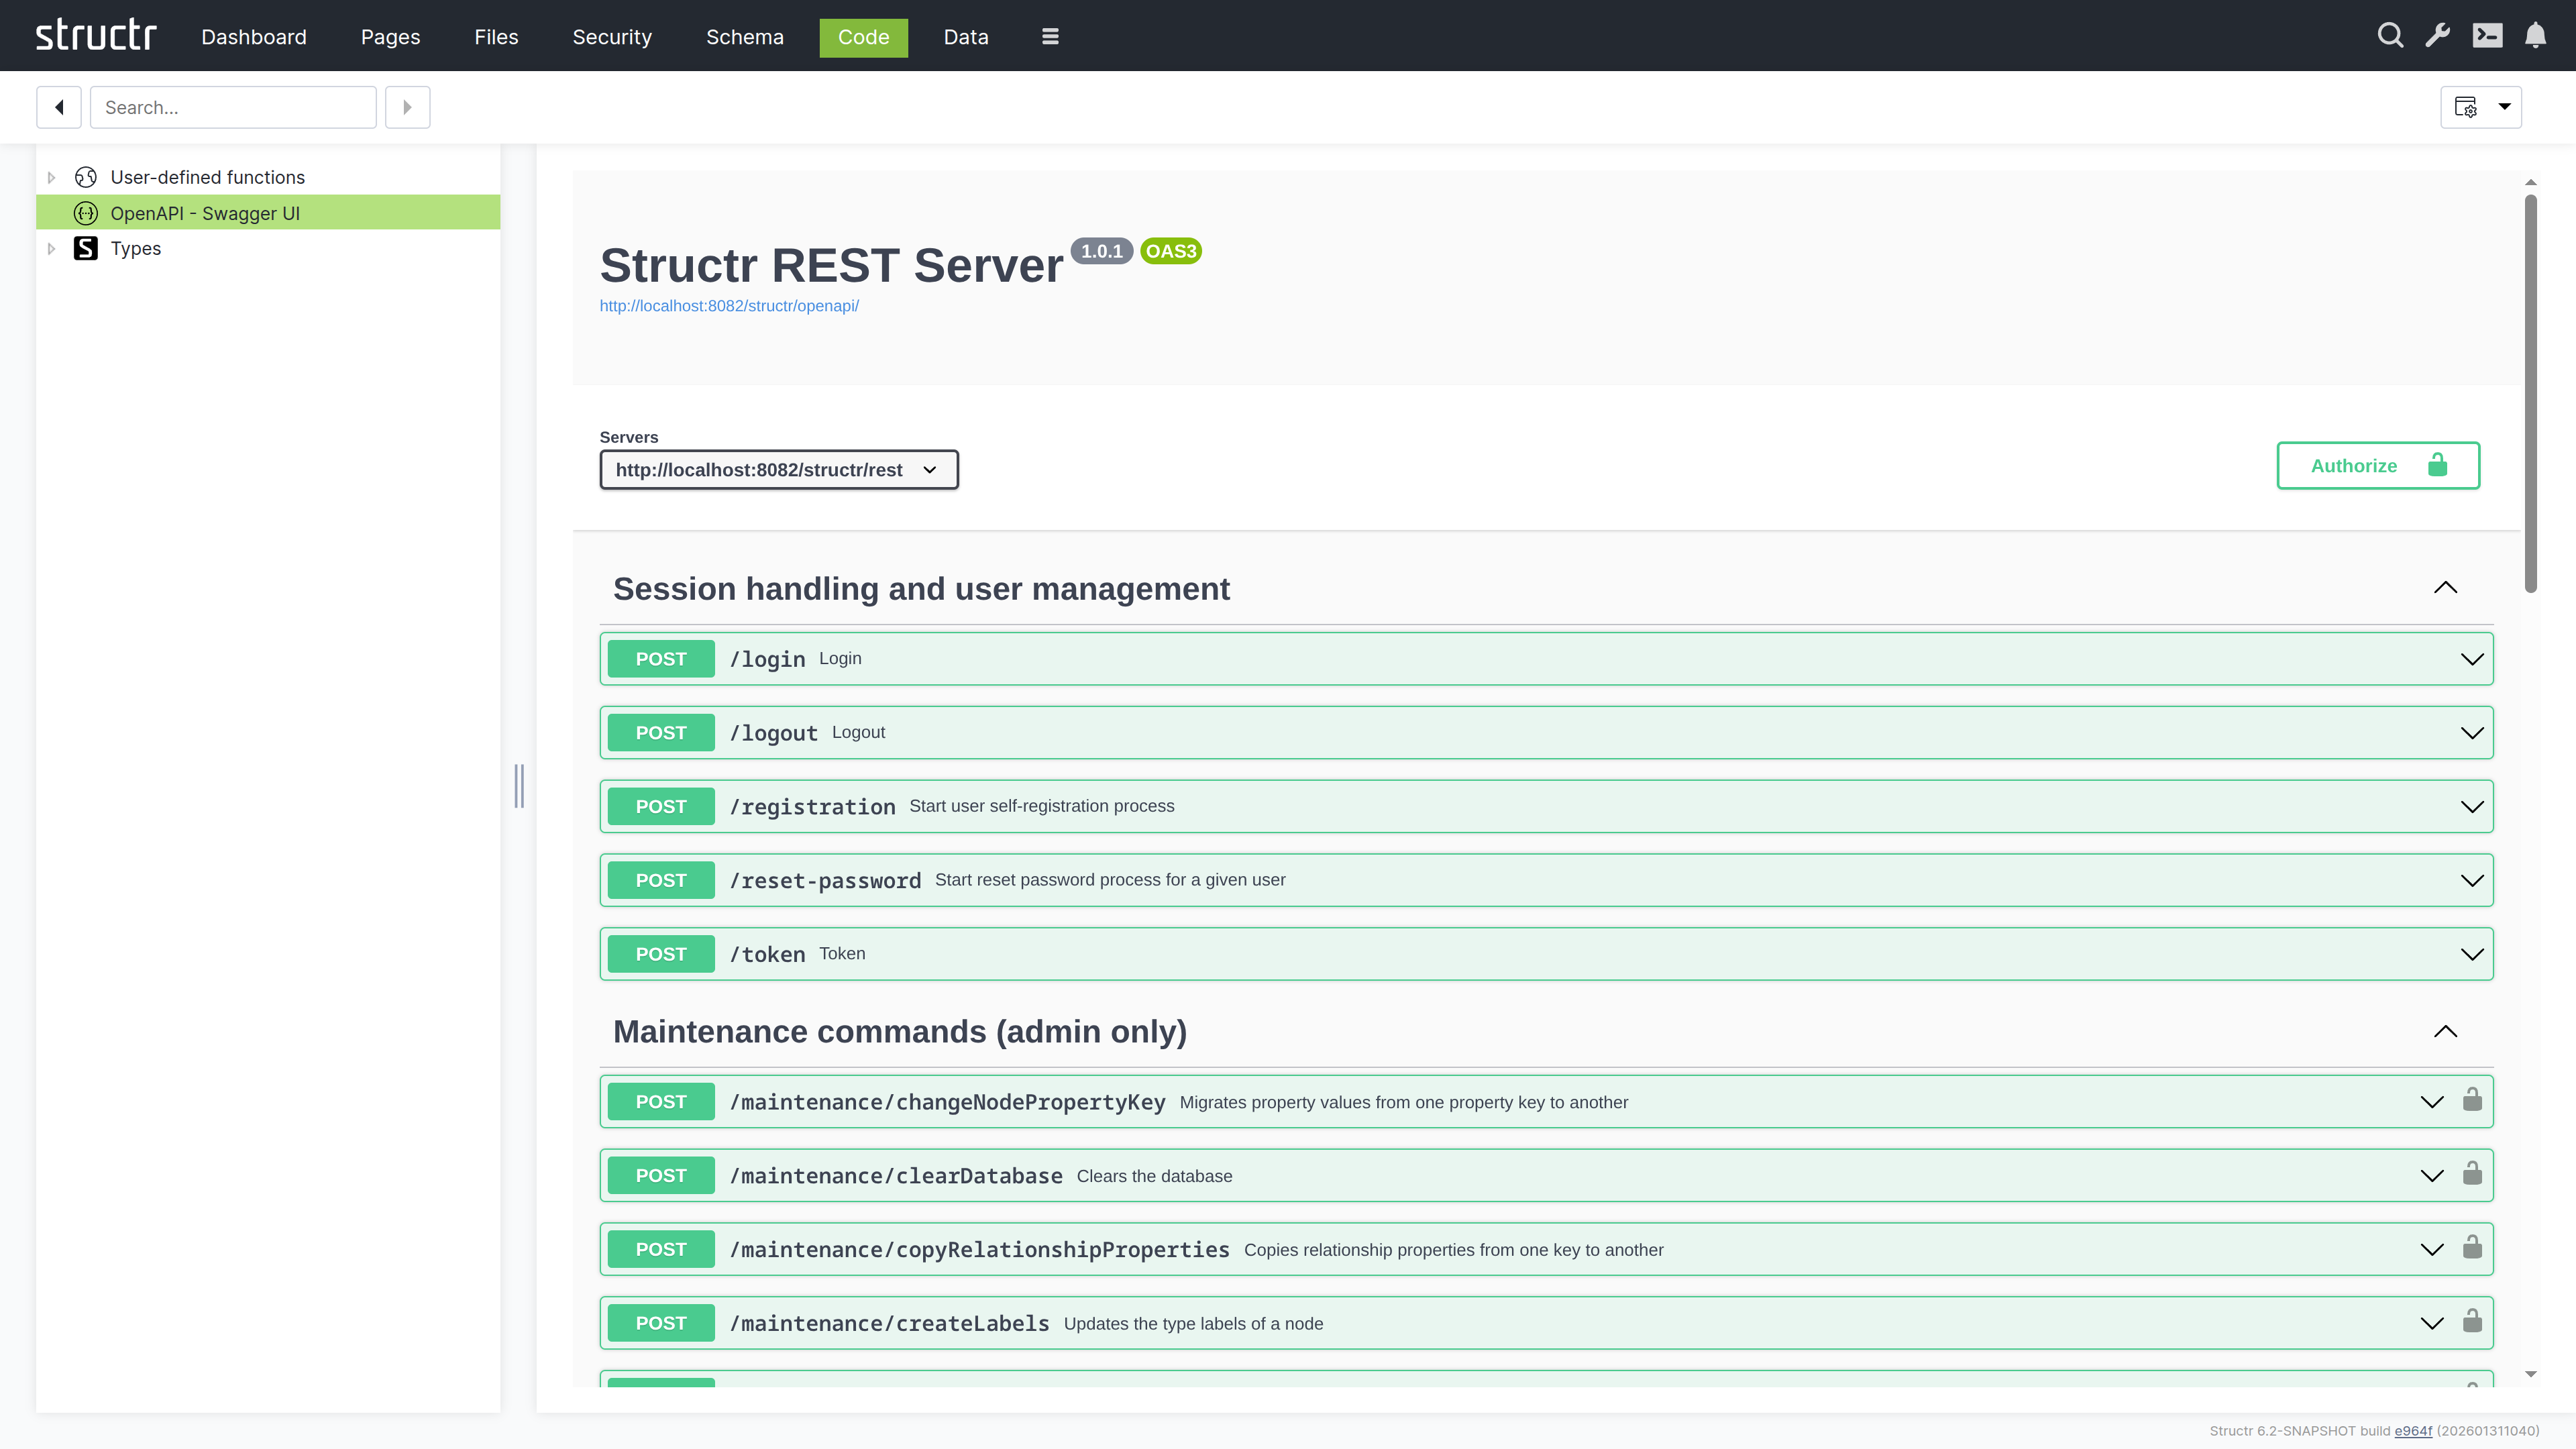Click the wrench configuration icon in header
2576x1449 pixels.
click(x=2438, y=35)
